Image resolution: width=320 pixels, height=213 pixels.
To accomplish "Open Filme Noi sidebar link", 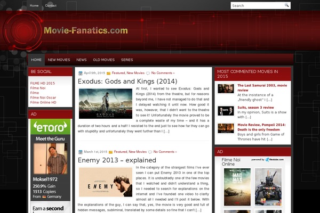I will pyautogui.click(x=38, y=88).
